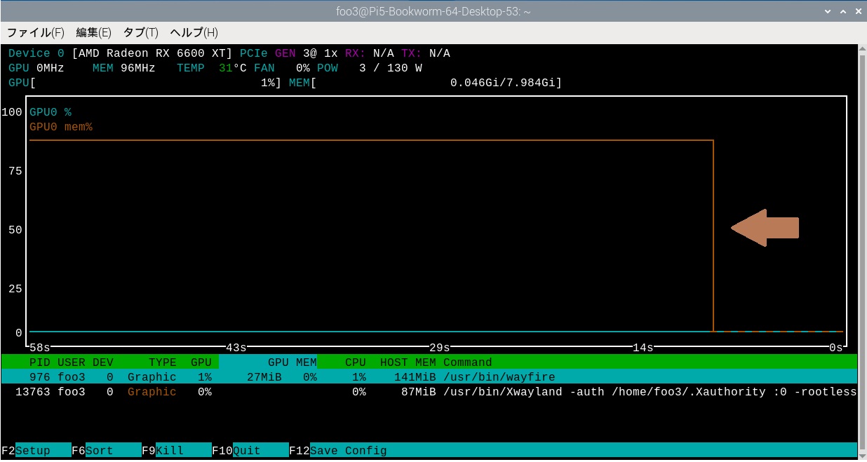The width and height of the screenshot is (867, 462).
Task: Click the PID column header
Action: 39,362
